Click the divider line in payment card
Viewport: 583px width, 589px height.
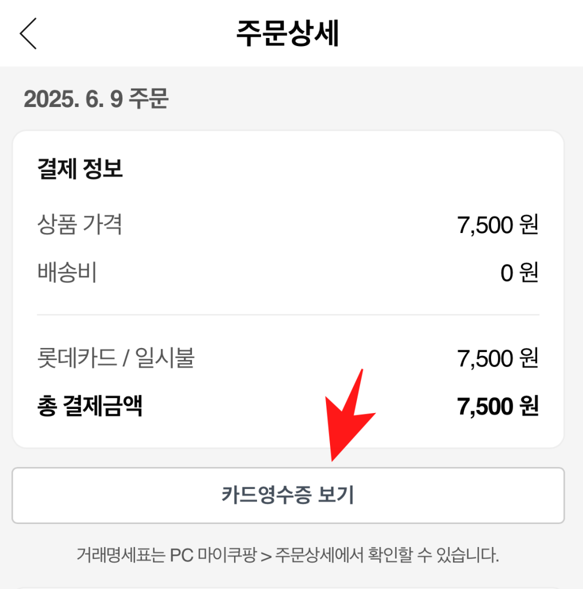(288, 315)
